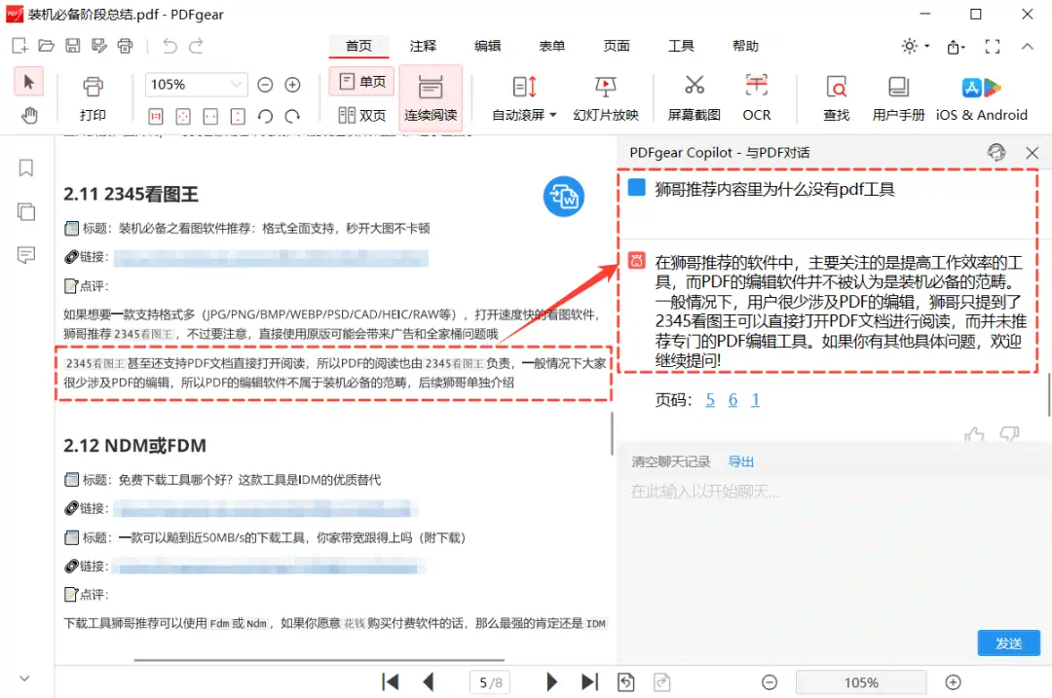Click the Copilot support headset icon
This screenshot has height=698, width=1052.
point(996,152)
